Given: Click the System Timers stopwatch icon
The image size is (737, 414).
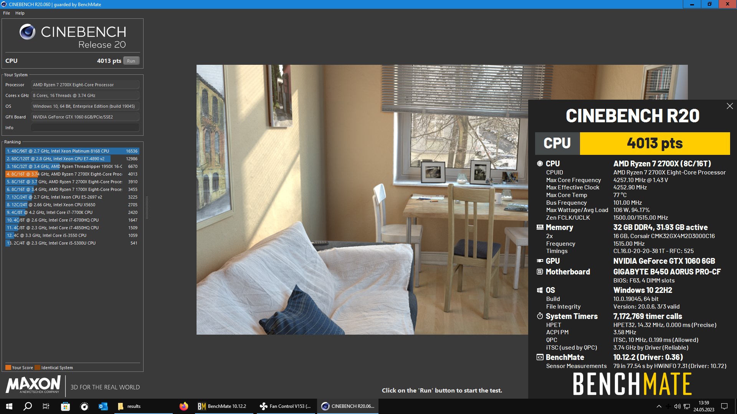Looking at the screenshot, I should pos(540,316).
